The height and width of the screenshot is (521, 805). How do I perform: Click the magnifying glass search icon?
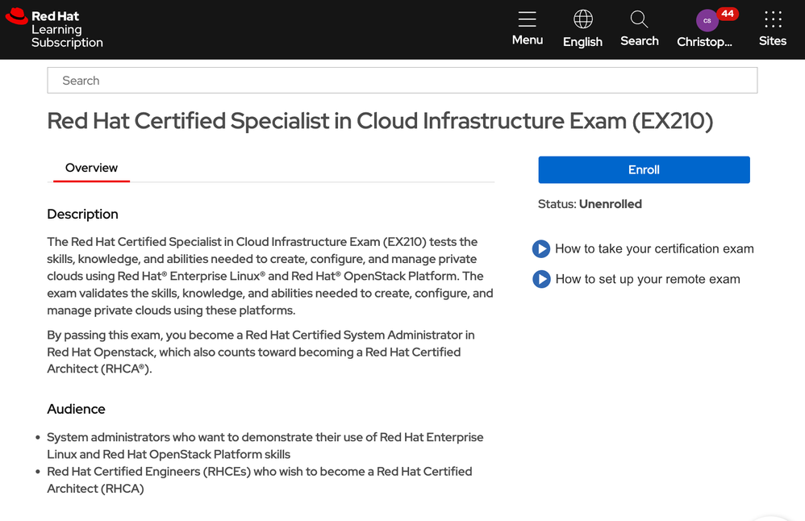click(x=639, y=19)
